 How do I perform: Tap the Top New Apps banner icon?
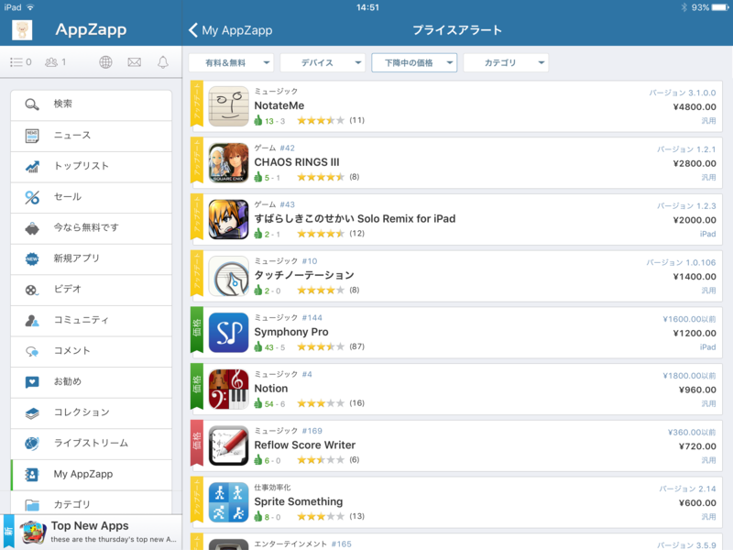coord(33,533)
